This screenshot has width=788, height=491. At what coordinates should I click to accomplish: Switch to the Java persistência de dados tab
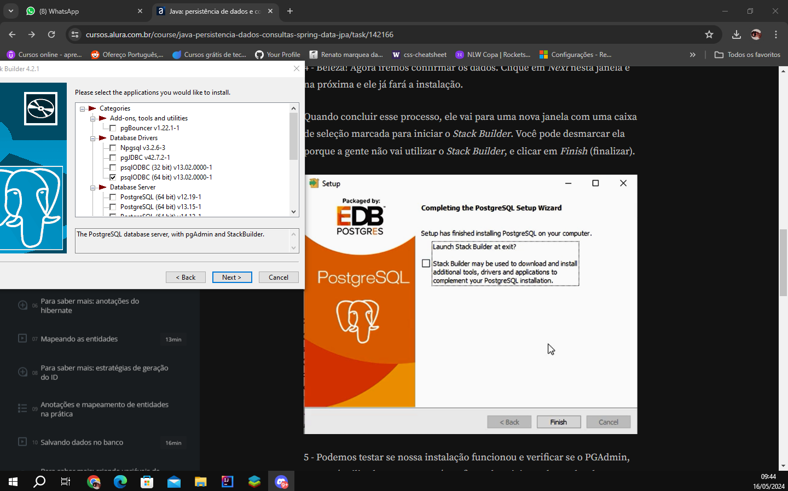tap(215, 11)
